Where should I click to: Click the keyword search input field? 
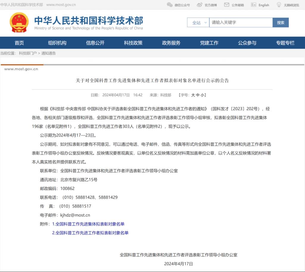coord(241,23)
